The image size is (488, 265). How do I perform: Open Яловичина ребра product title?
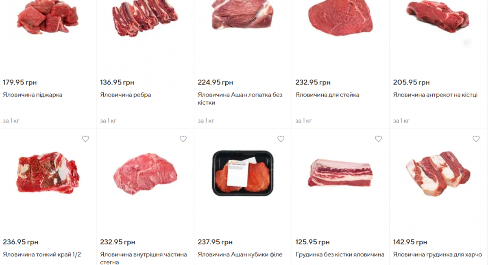pos(126,95)
